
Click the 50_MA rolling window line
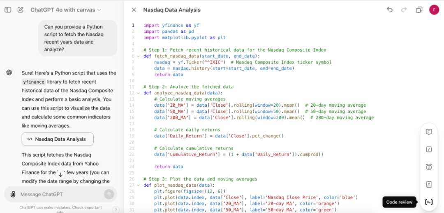[x=260, y=111]
